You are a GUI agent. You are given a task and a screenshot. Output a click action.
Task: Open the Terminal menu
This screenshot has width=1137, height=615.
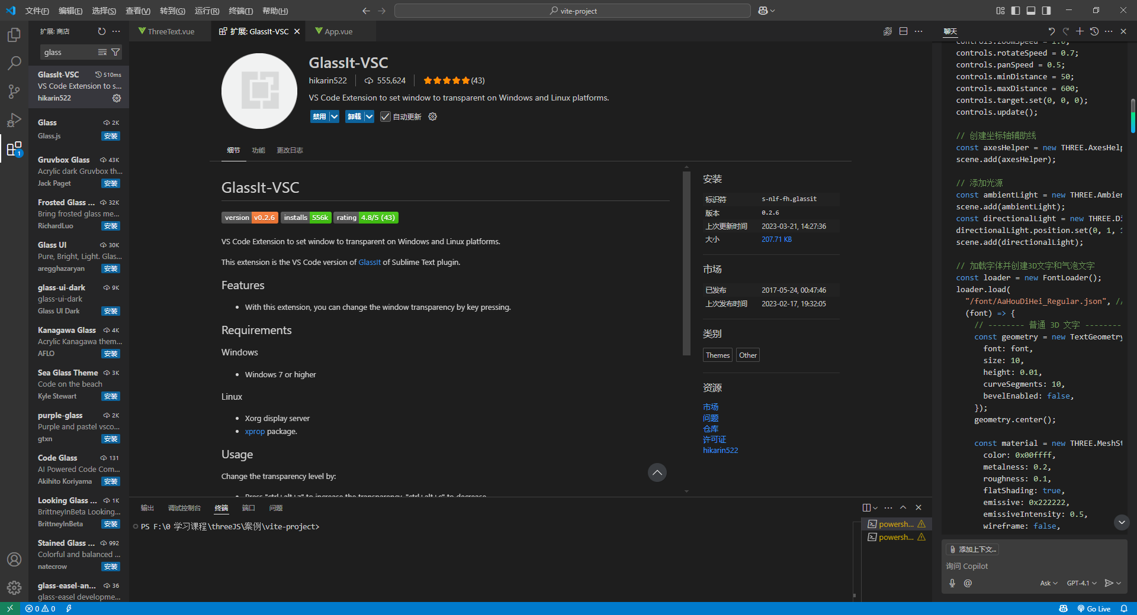pos(240,11)
